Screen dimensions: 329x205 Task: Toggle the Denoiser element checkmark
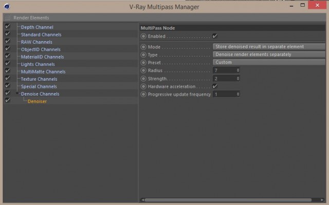8,100
